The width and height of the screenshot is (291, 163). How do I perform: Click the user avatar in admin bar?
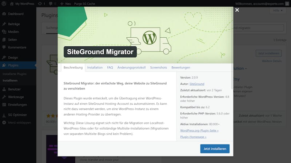(287, 4)
